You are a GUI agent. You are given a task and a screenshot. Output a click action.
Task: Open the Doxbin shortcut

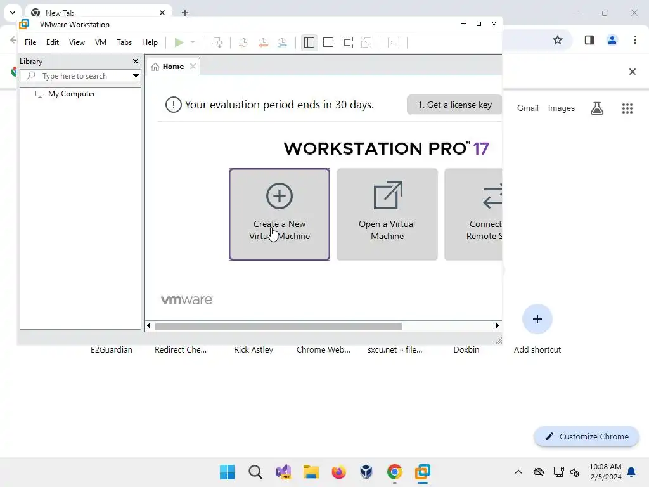click(x=466, y=349)
